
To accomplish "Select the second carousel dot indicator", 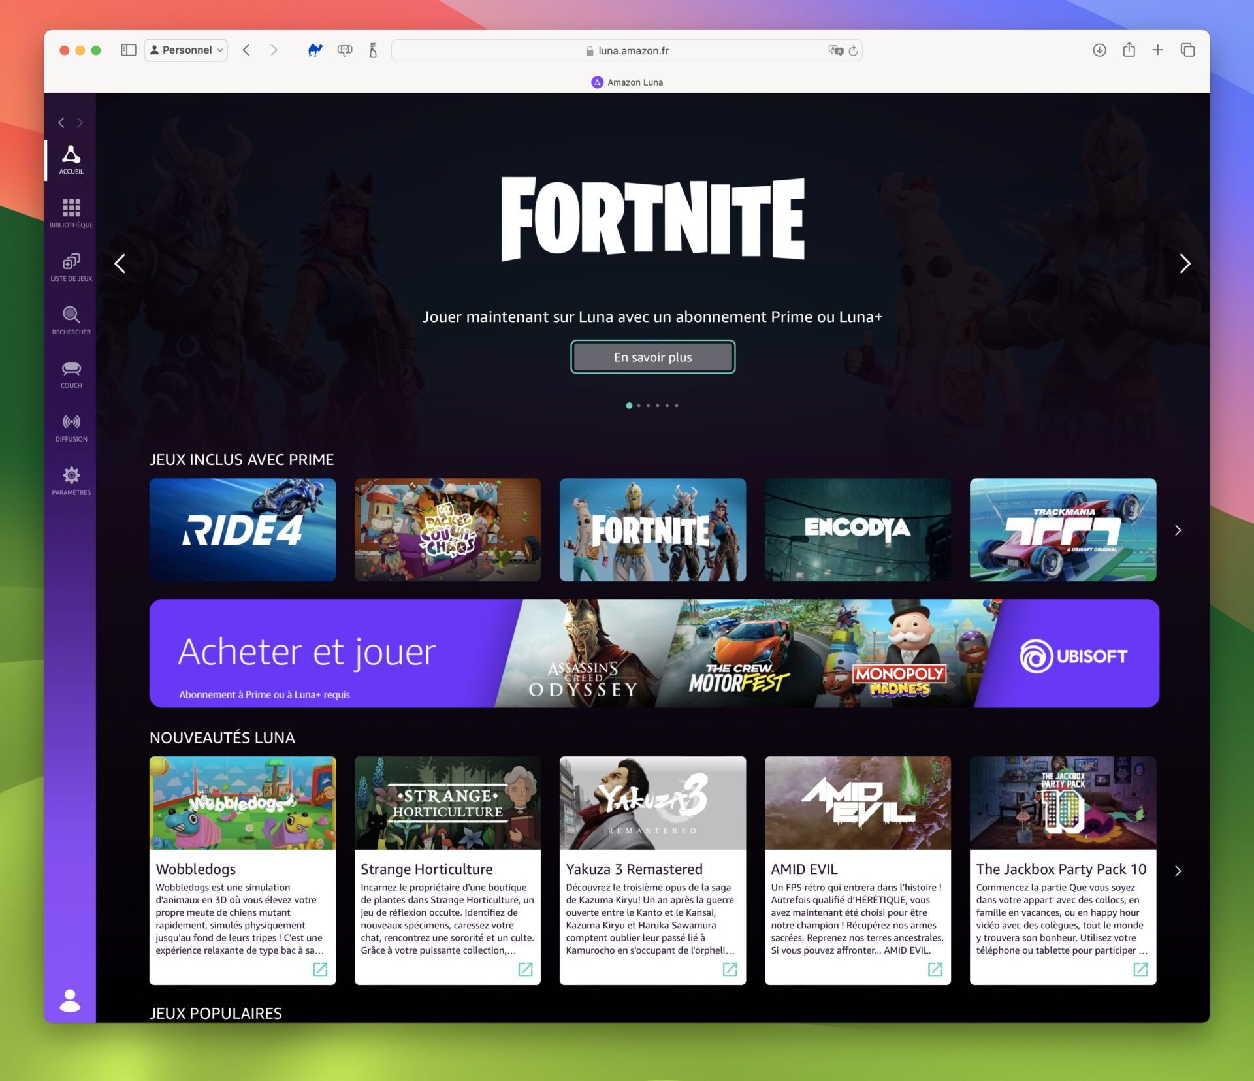I will click(639, 406).
